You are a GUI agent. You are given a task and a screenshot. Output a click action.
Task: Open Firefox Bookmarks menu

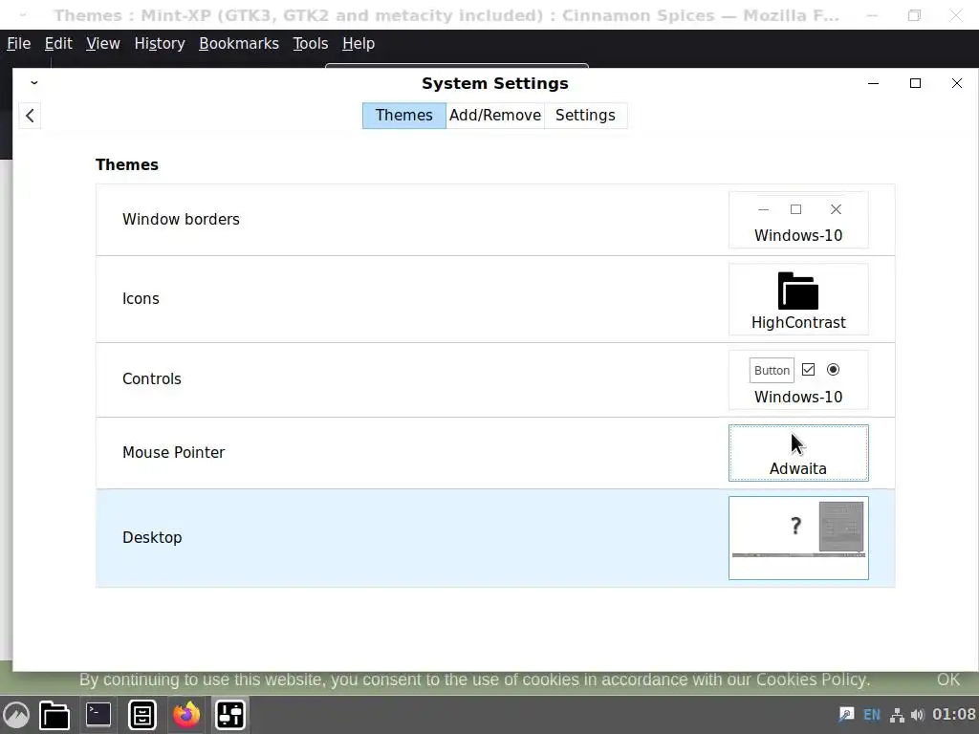tap(239, 44)
